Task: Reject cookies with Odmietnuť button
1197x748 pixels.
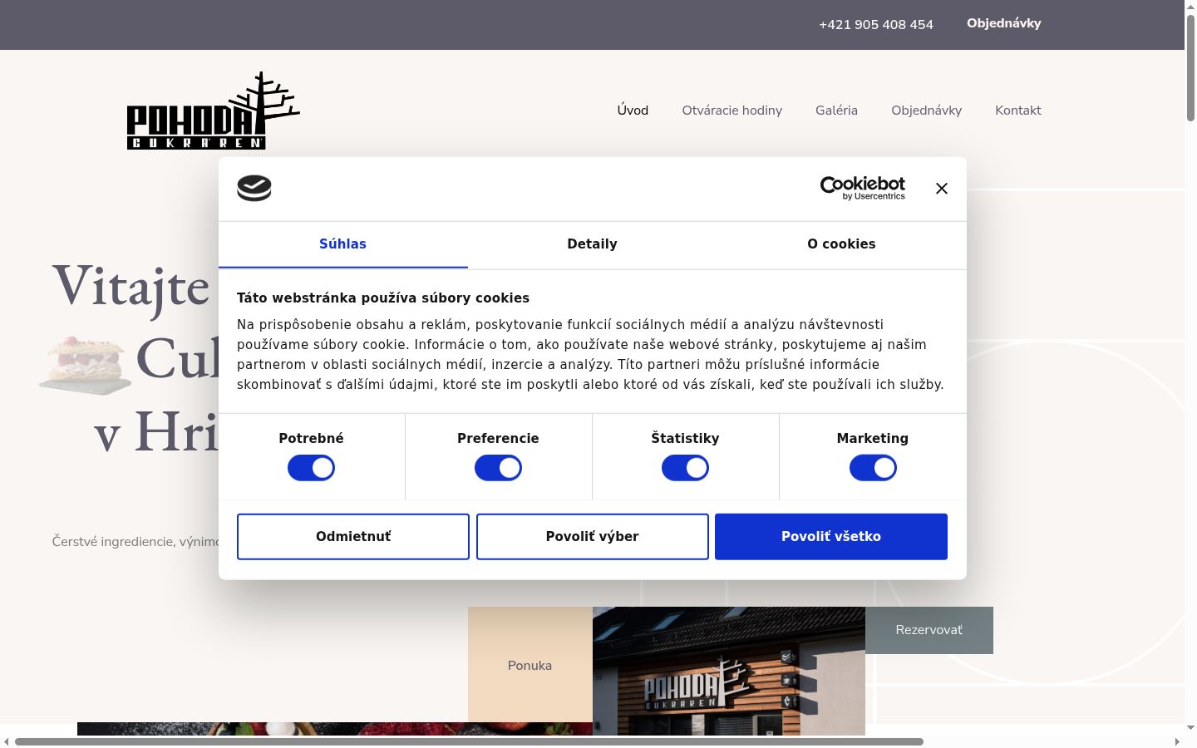Action: (353, 537)
